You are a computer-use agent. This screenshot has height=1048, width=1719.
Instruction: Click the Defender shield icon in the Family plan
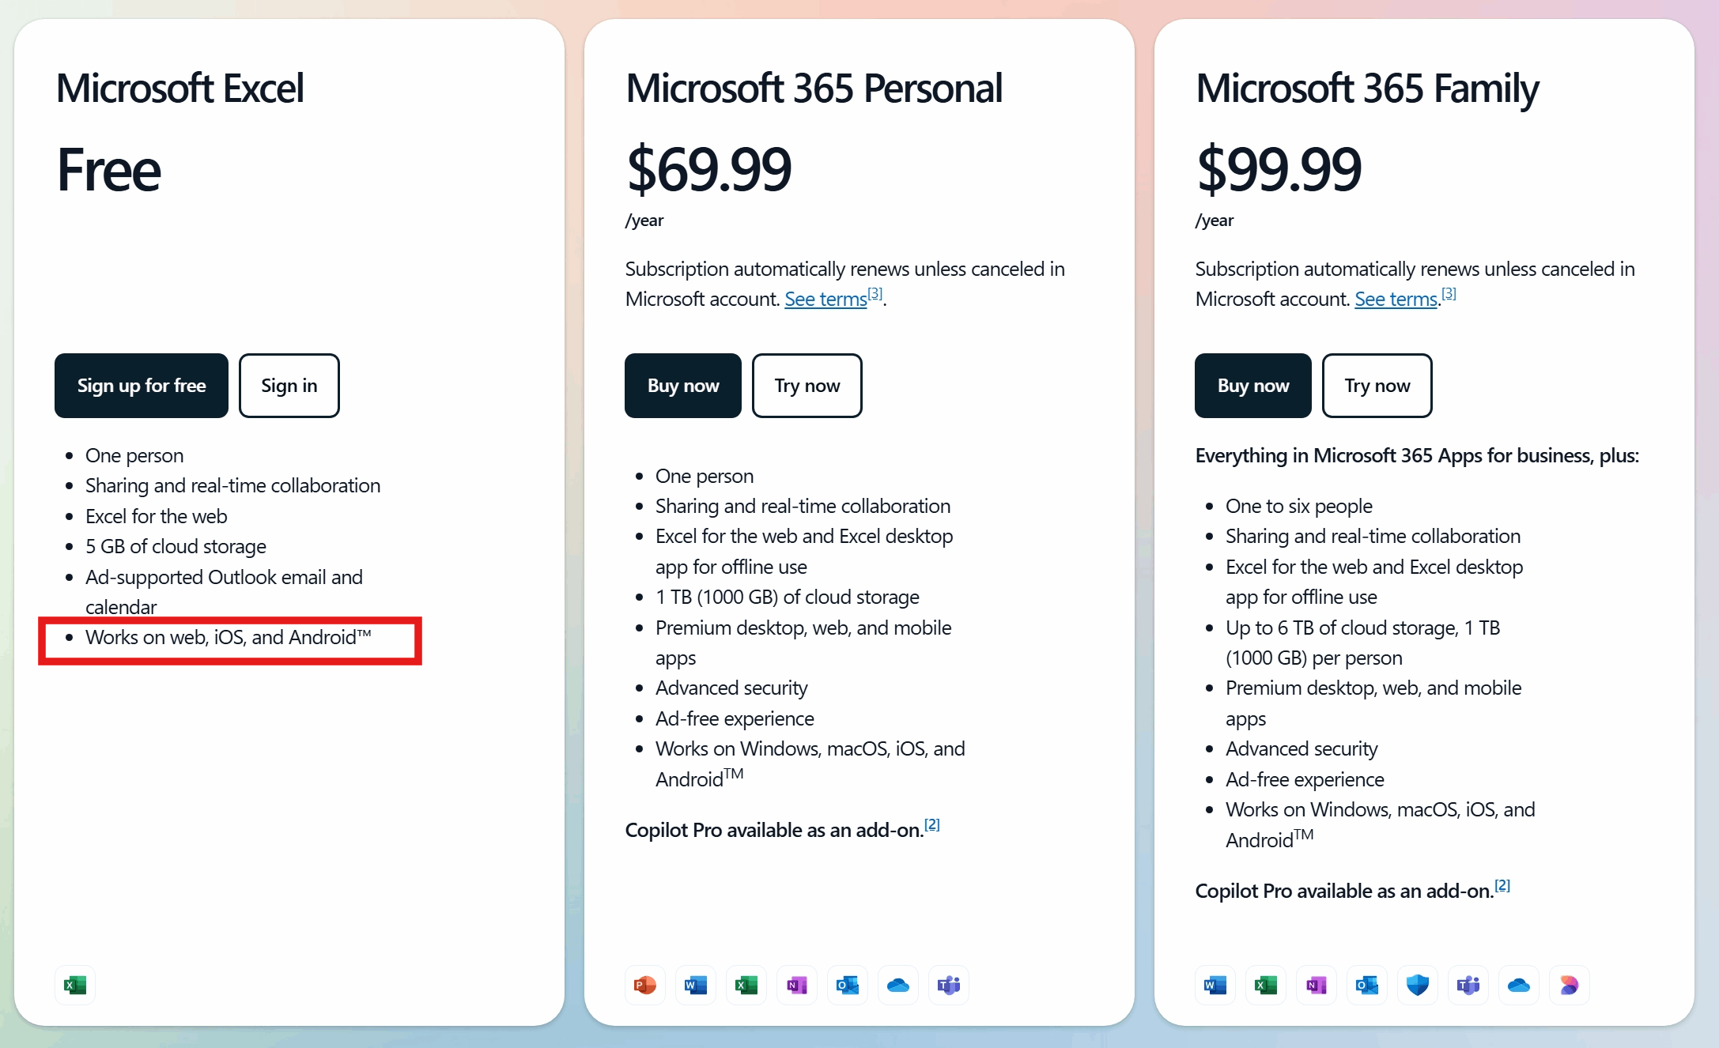[1418, 985]
